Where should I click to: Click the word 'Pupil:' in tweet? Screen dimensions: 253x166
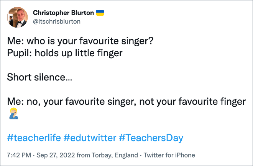coord(20,53)
